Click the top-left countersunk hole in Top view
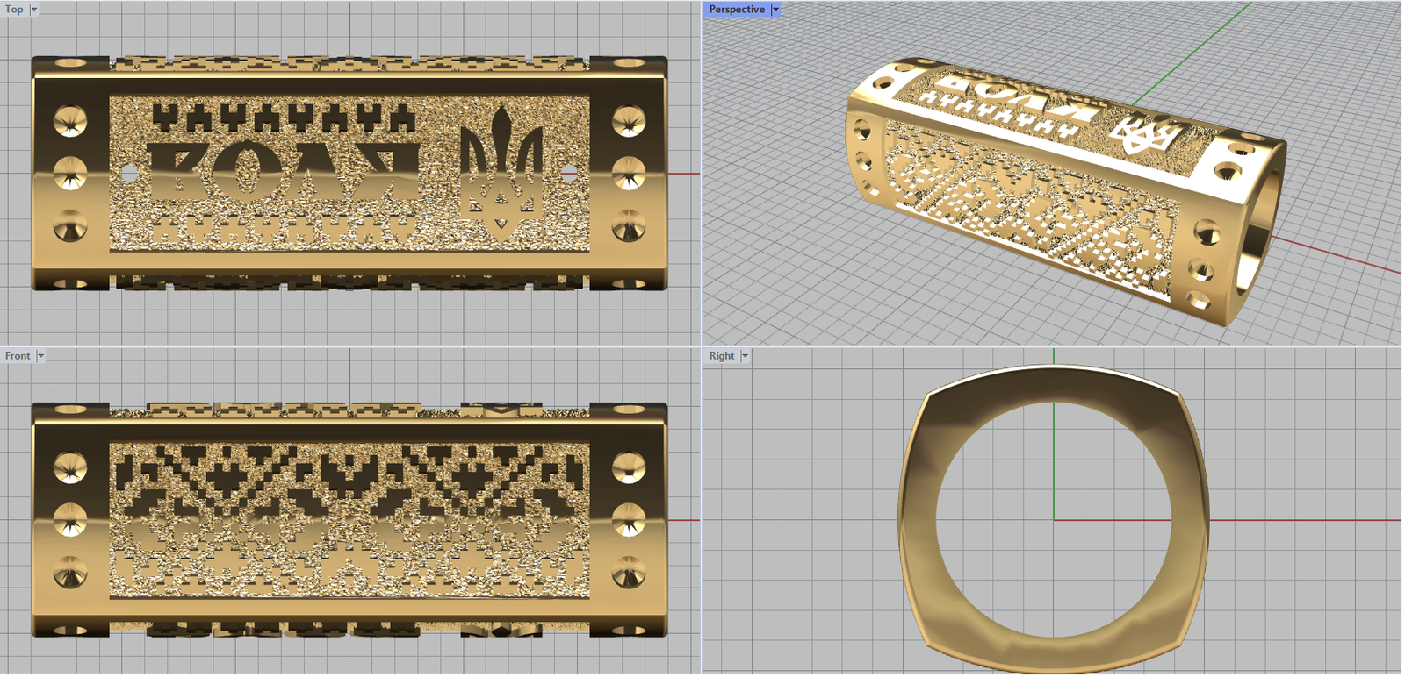The width and height of the screenshot is (1405, 677). [x=69, y=122]
